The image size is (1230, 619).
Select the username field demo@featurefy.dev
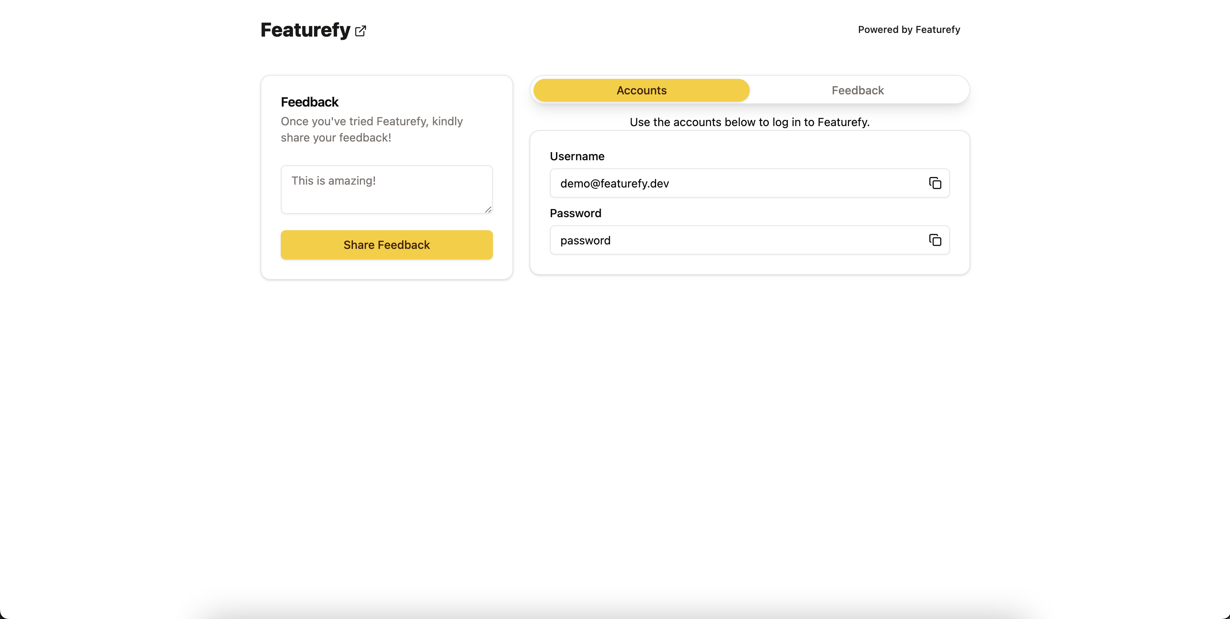749,183
